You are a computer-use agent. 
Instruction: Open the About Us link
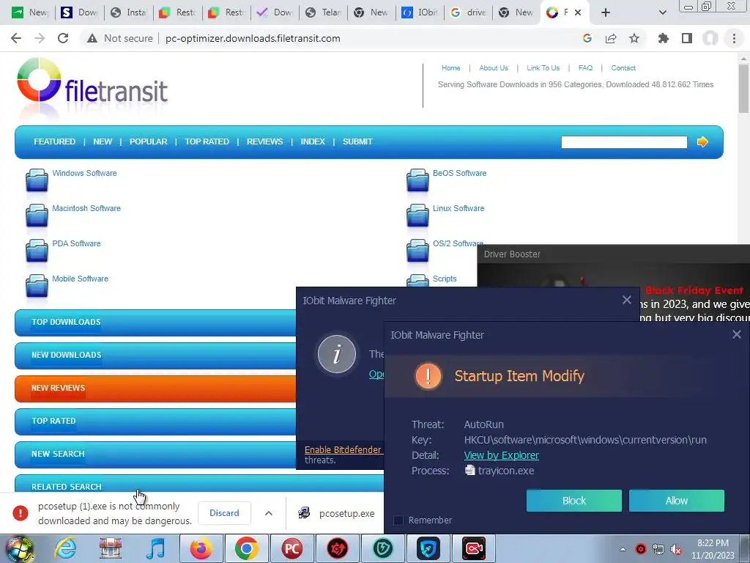[x=494, y=68]
